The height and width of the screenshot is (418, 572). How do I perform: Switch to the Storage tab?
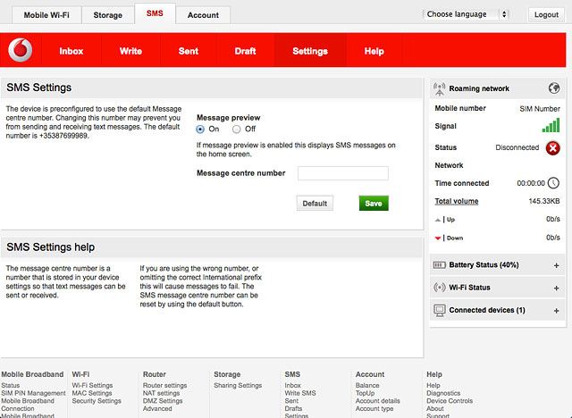(x=107, y=15)
